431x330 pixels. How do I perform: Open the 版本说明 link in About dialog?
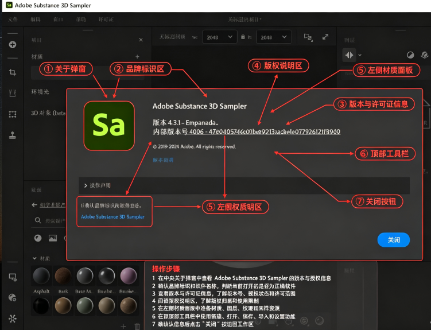[x=163, y=160]
